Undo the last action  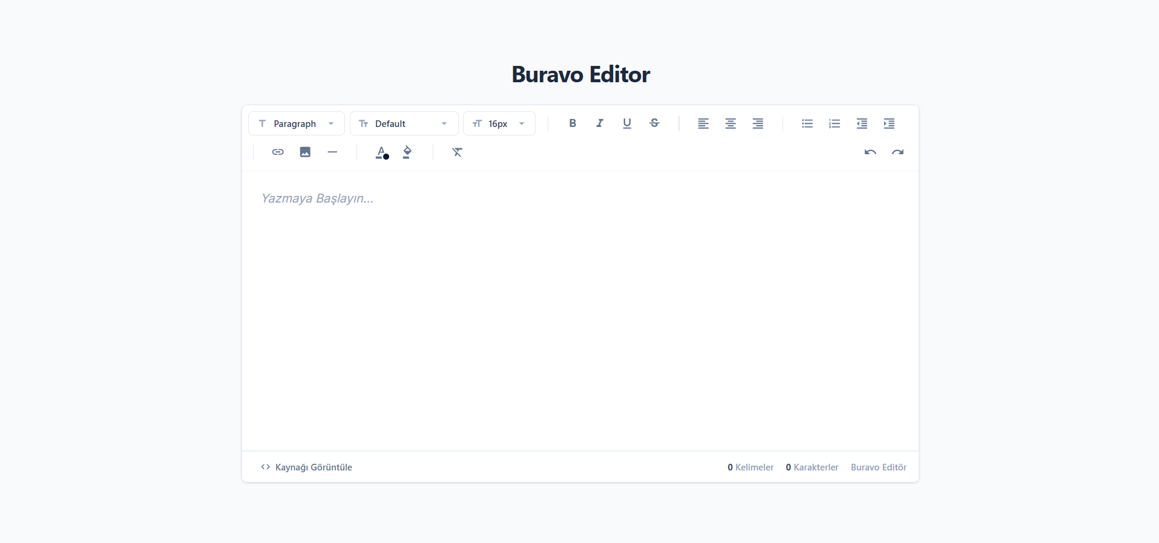pos(870,152)
